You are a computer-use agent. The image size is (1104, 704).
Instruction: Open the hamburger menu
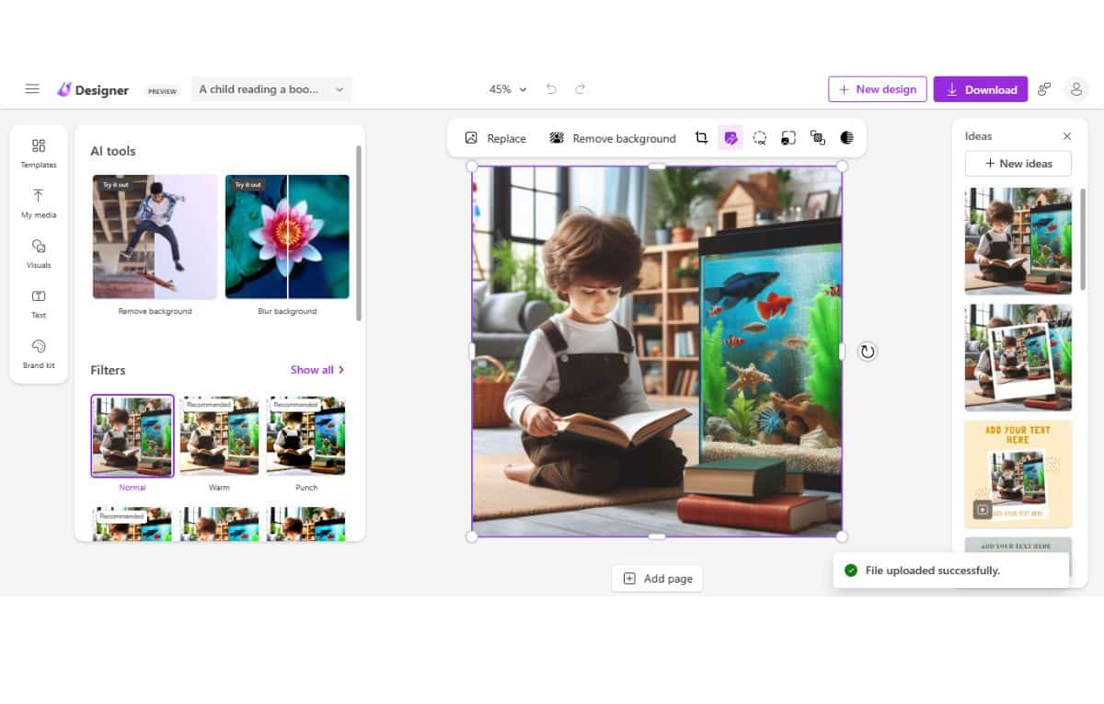click(32, 89)
